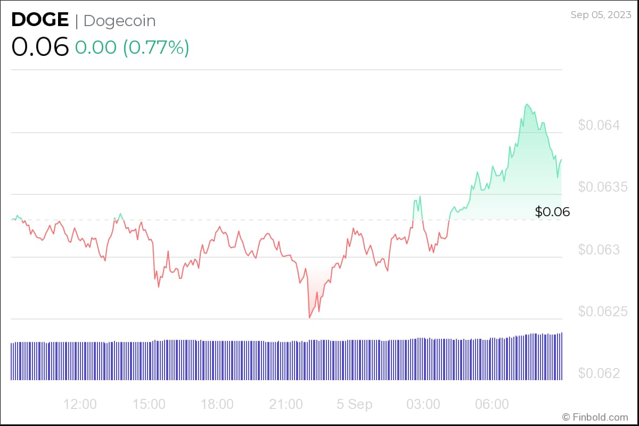Click the black $0.06 baseline price tag

(552, 212)
